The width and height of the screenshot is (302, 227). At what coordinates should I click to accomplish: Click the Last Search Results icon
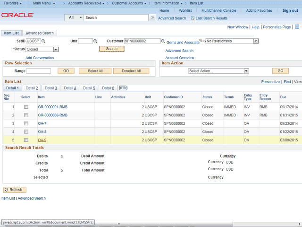tap(193, 18)
